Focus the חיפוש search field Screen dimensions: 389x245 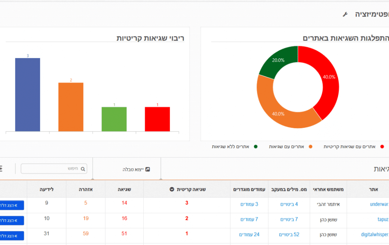[54, 169]
